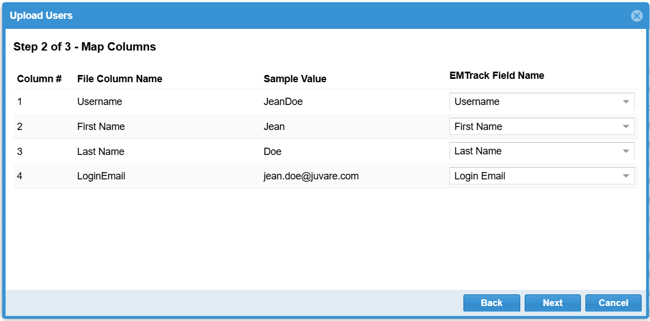Select the Doe sample value cell

(272, 151)
